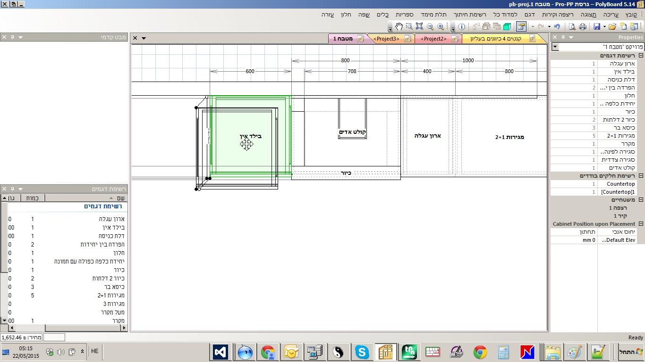
Task: Click the 2D view icon
Action: coord(497,26)
